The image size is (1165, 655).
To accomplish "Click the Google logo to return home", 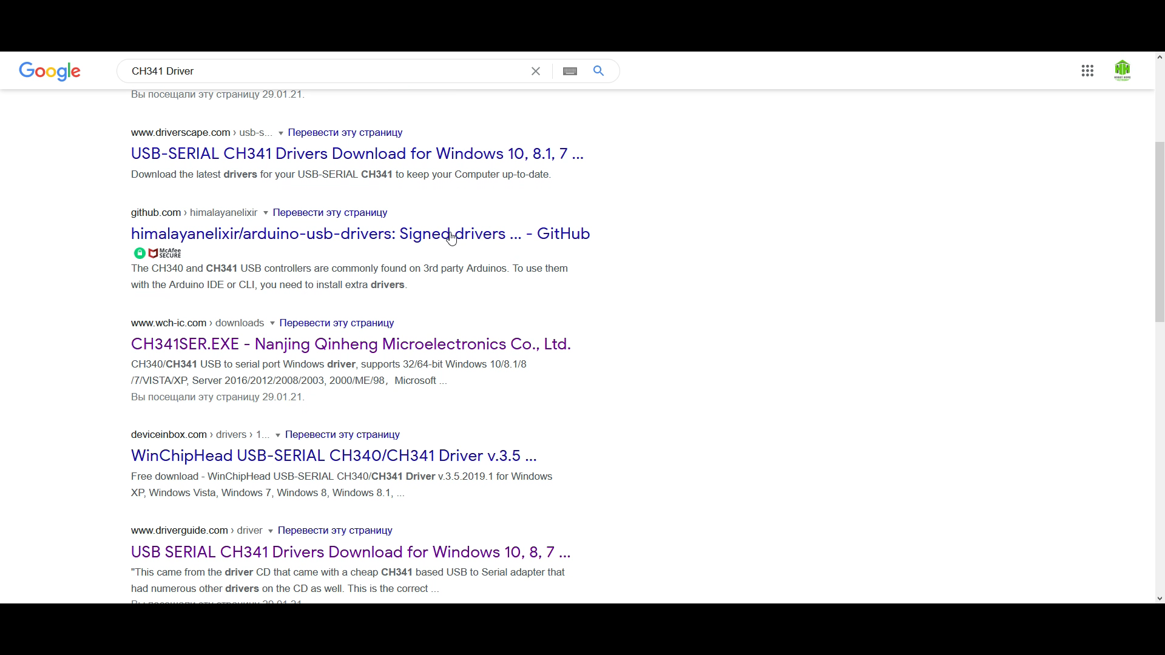I will (50, 71).
